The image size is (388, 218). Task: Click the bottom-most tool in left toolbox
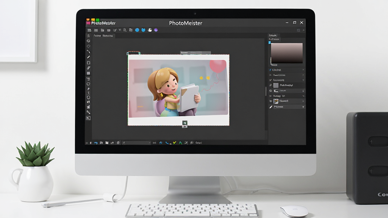pyautogui.click(x=88, y=118)
